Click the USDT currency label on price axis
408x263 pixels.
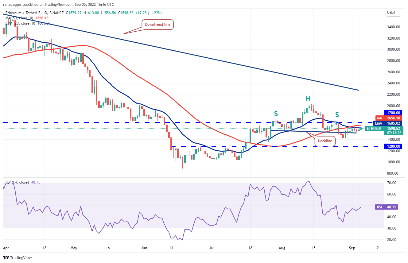392,13
